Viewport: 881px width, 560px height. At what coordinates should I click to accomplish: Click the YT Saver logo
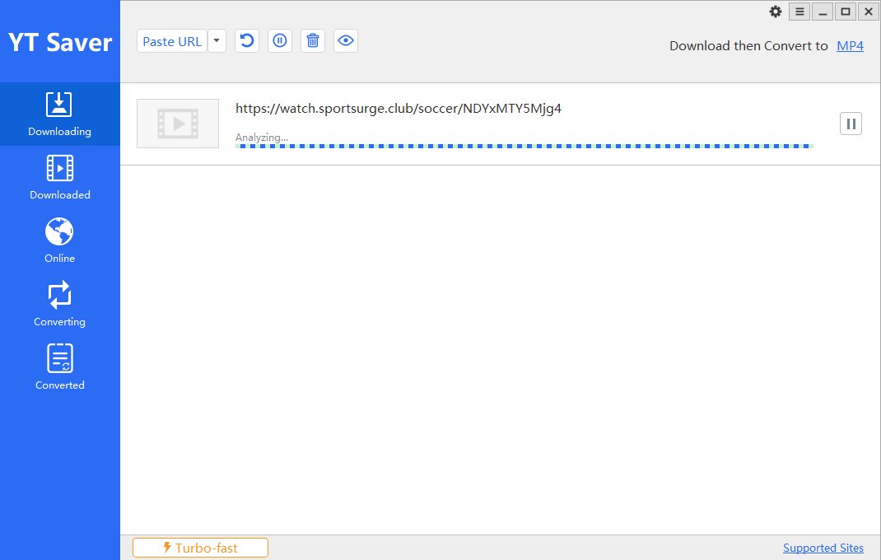(60, 43)
